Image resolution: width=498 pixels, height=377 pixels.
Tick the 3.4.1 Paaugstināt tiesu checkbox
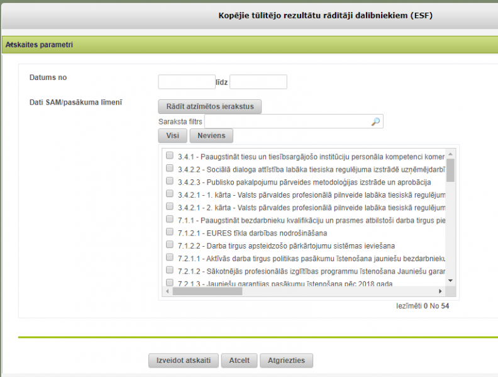click(x=170, y=155)
